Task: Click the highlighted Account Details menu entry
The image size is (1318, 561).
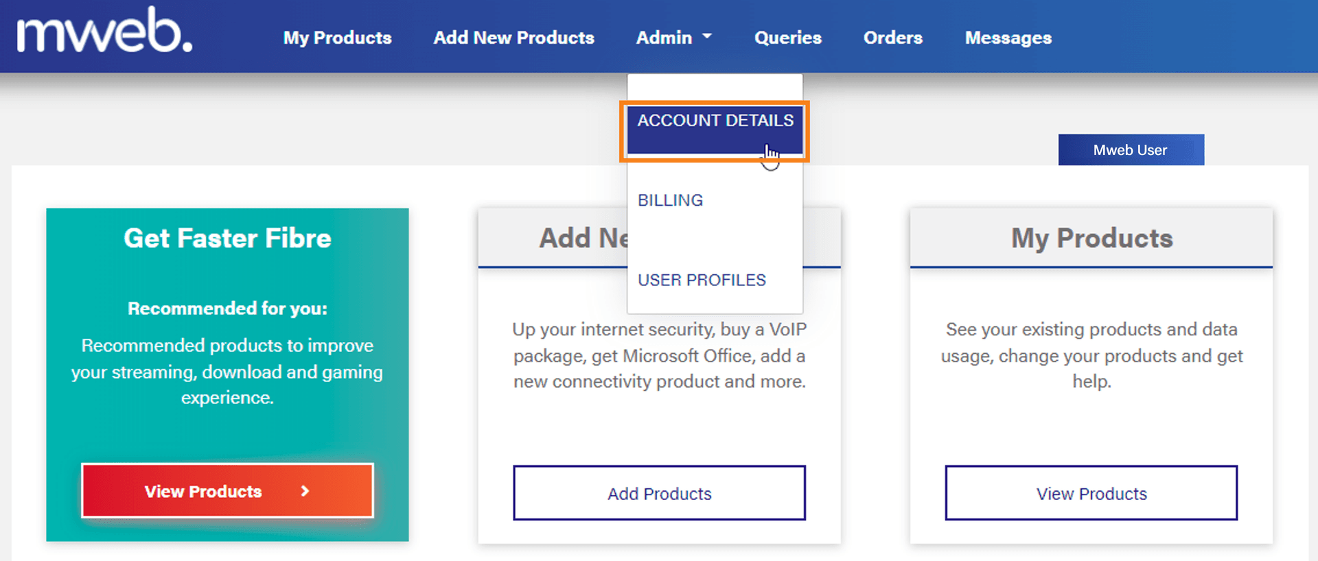Action: click(x=715, y=120)
